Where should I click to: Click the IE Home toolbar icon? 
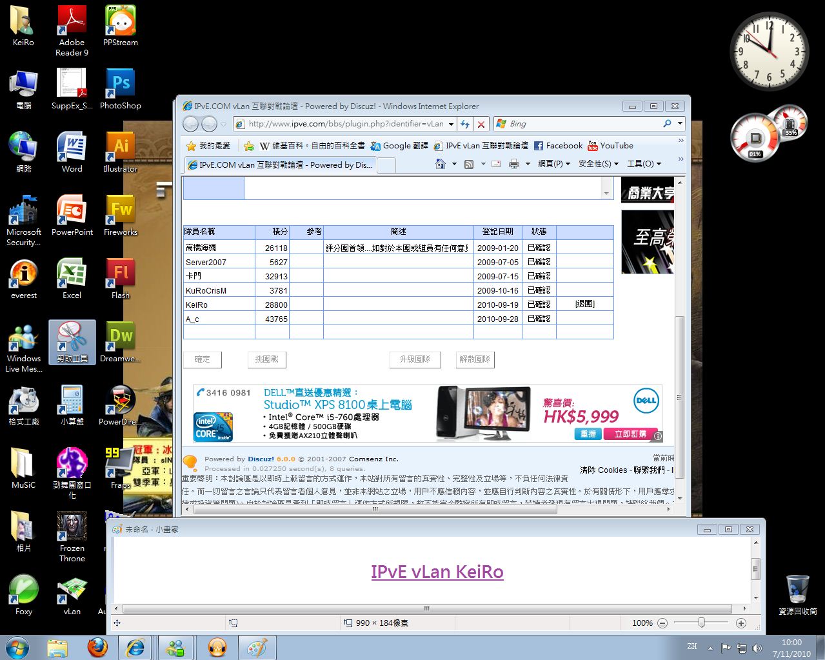441,165
